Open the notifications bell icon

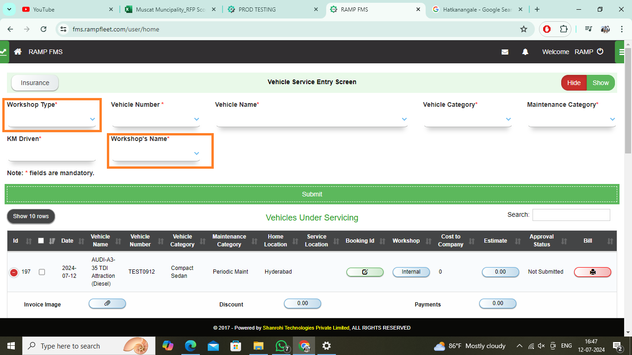[x=525, y=52]
